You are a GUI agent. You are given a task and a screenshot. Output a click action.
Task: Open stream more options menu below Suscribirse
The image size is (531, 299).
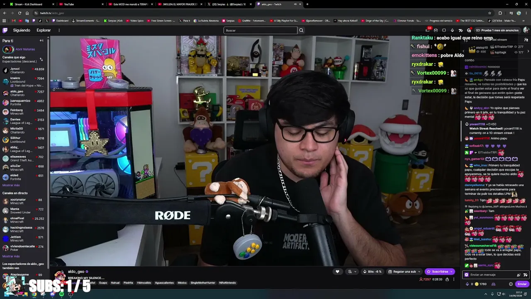[454, 279]
